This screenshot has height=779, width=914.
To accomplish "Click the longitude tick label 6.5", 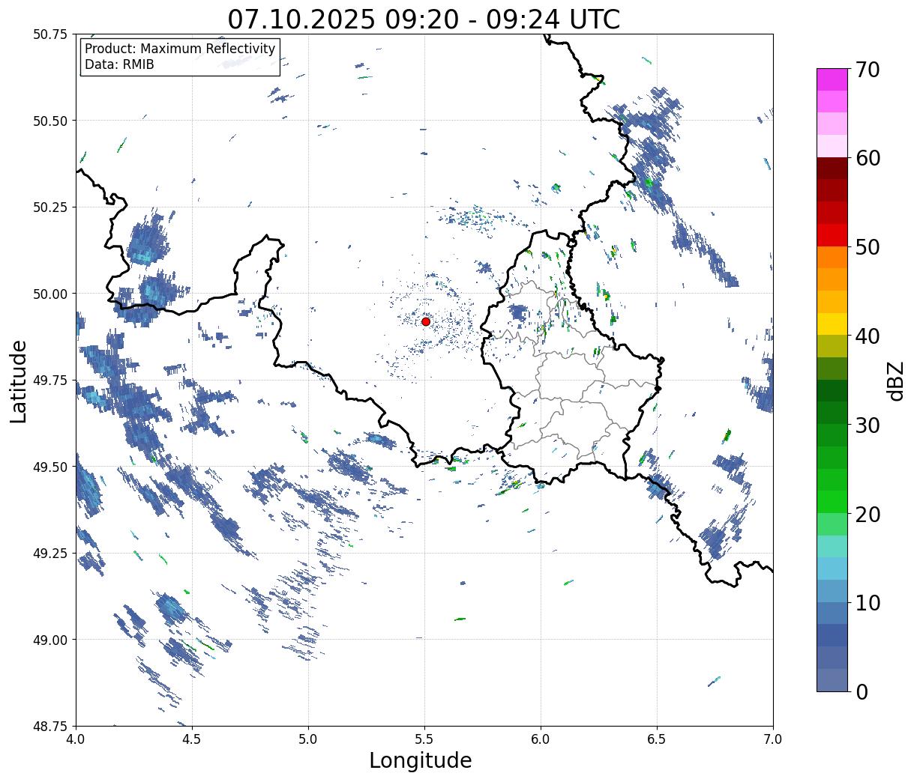I will [657, 739].
